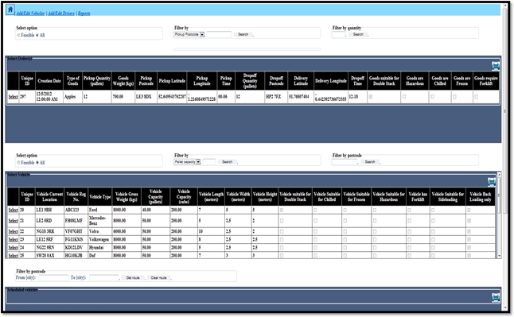
Task: Click the FG11KMS registration cell
Action: coord(76,239)
